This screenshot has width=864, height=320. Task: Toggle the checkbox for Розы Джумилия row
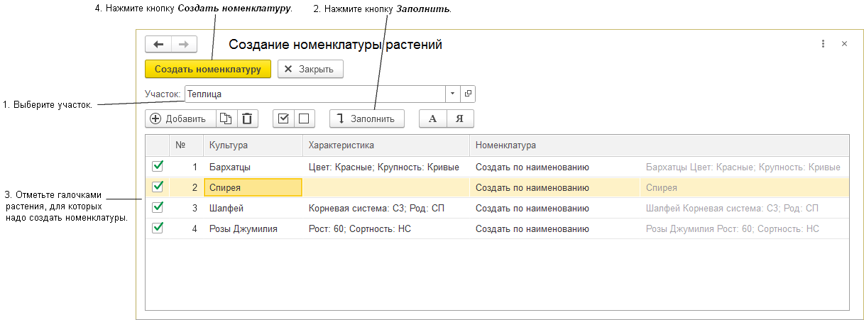158,228
